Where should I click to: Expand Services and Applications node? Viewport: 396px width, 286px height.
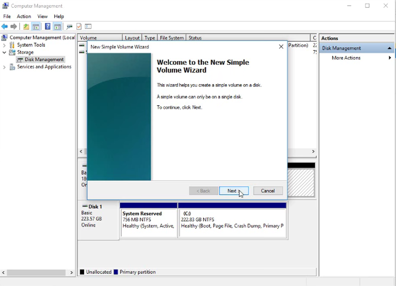click(4, 67)
